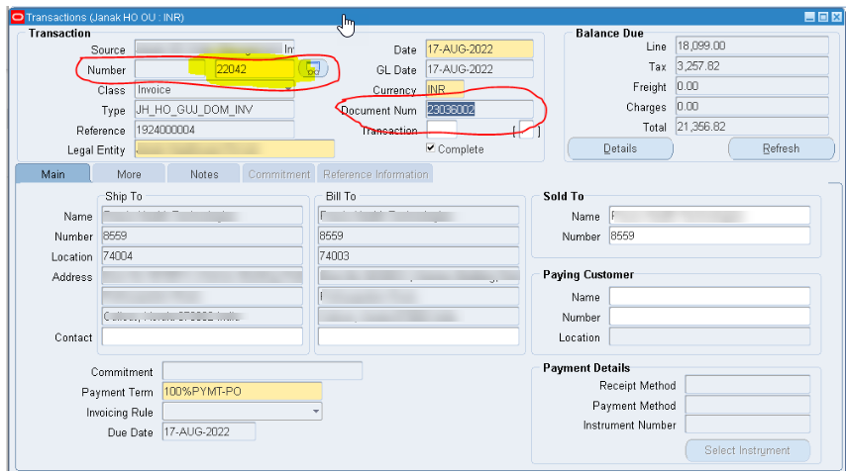Close the Transactions window
Viewport: 847px width, 475px height.
coord(837,17)
